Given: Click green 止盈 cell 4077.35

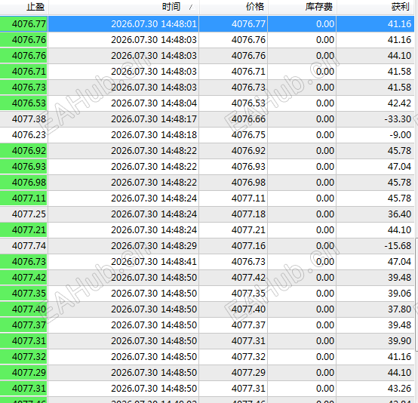Looking at the screenshot, I should coord(23,293).
